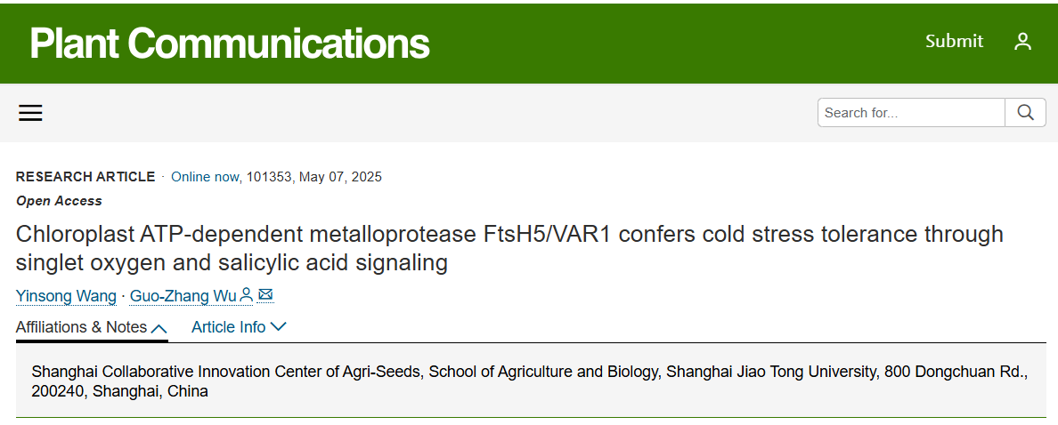Click the Submit link in header

point(954,41)
